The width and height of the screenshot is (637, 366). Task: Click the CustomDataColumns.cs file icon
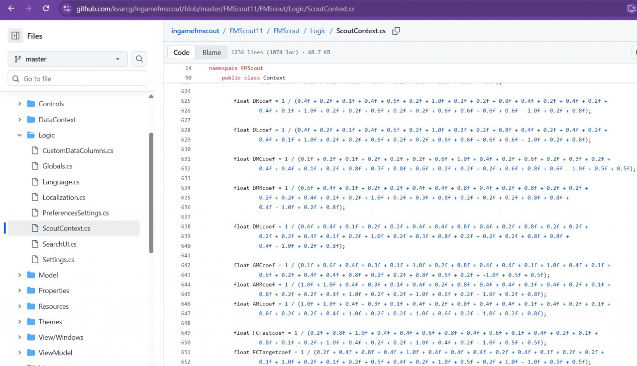[x=35, y=150]
